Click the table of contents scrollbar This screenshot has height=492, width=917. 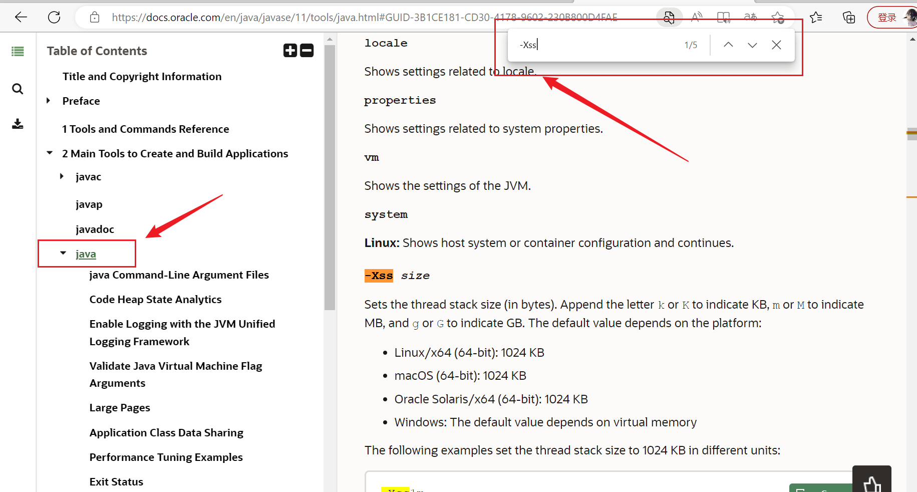tap(330, 200)
